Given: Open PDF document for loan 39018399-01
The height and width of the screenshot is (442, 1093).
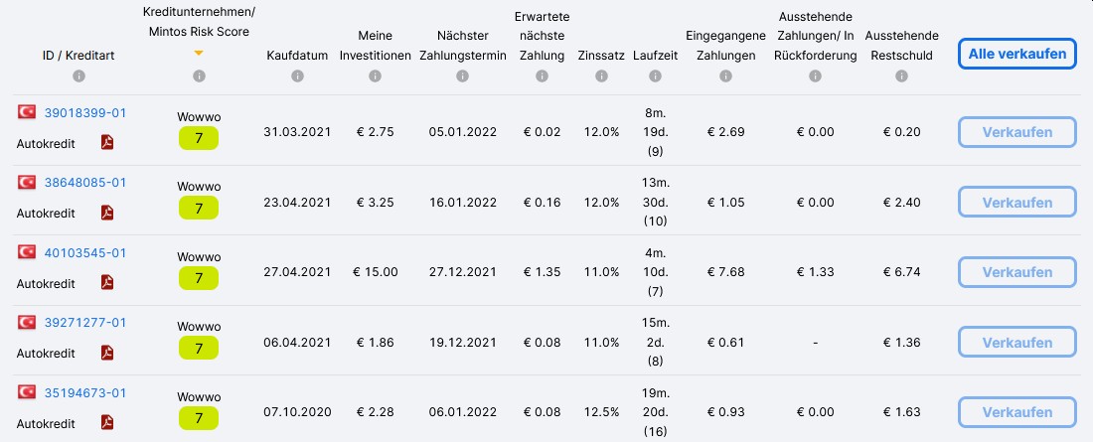Looking at the screenshot, I should [x=106, y=142].
